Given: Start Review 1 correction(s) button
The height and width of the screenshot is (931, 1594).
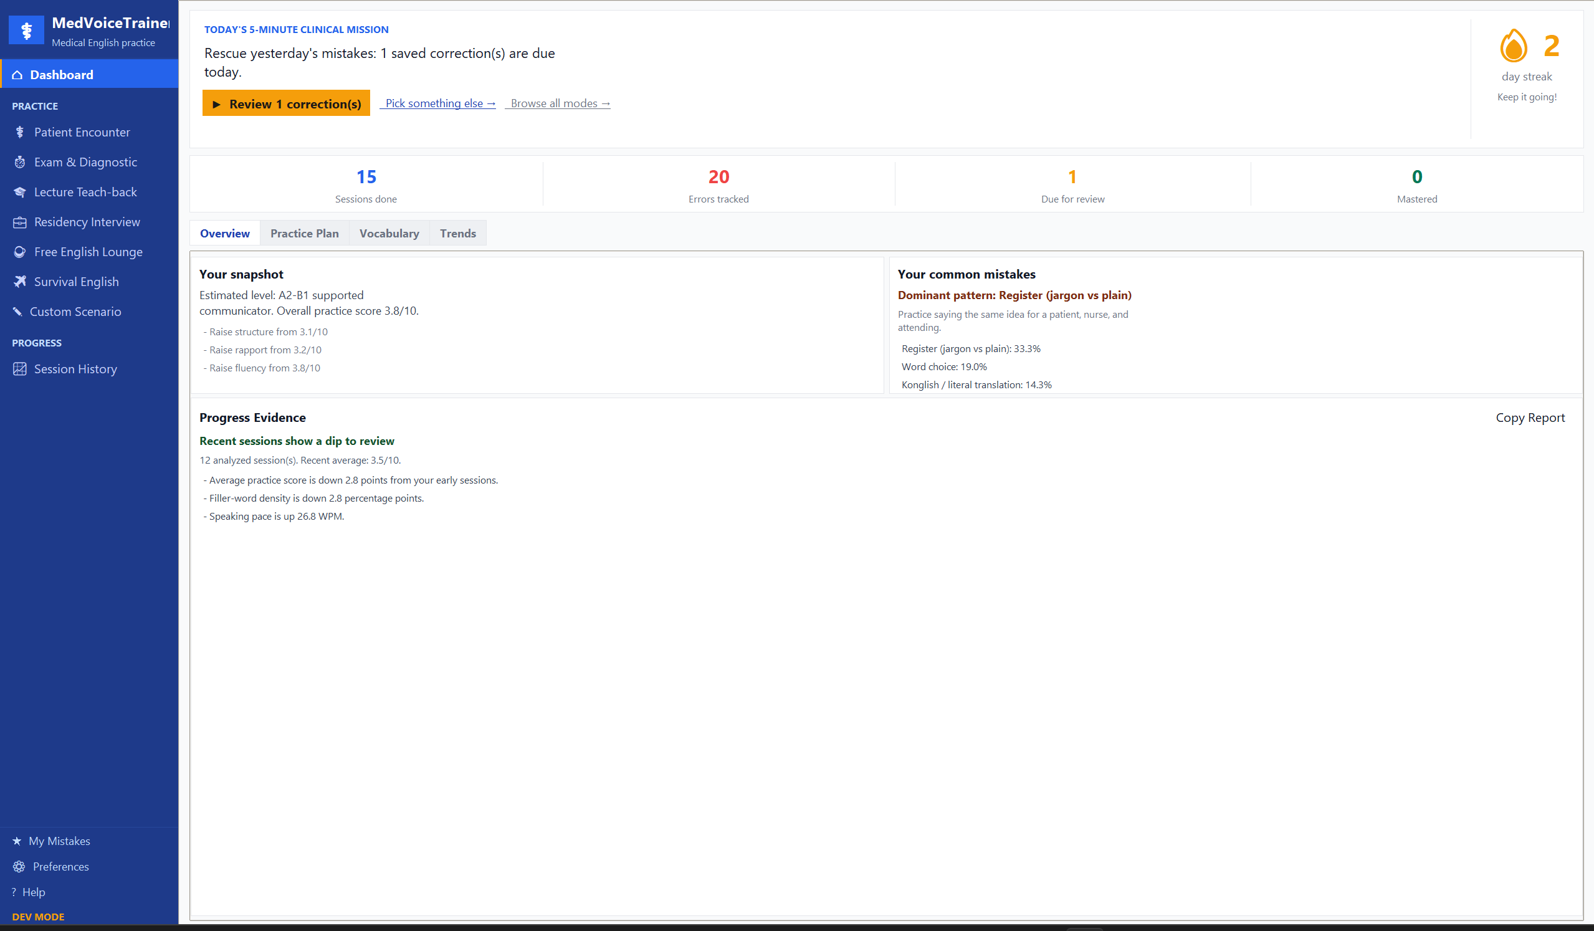Looking at the screenshot, I should [x=286, y=103].
